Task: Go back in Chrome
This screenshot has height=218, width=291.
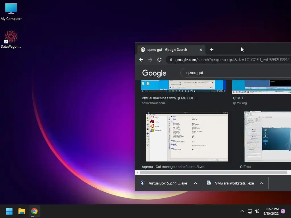Action: 141,60
